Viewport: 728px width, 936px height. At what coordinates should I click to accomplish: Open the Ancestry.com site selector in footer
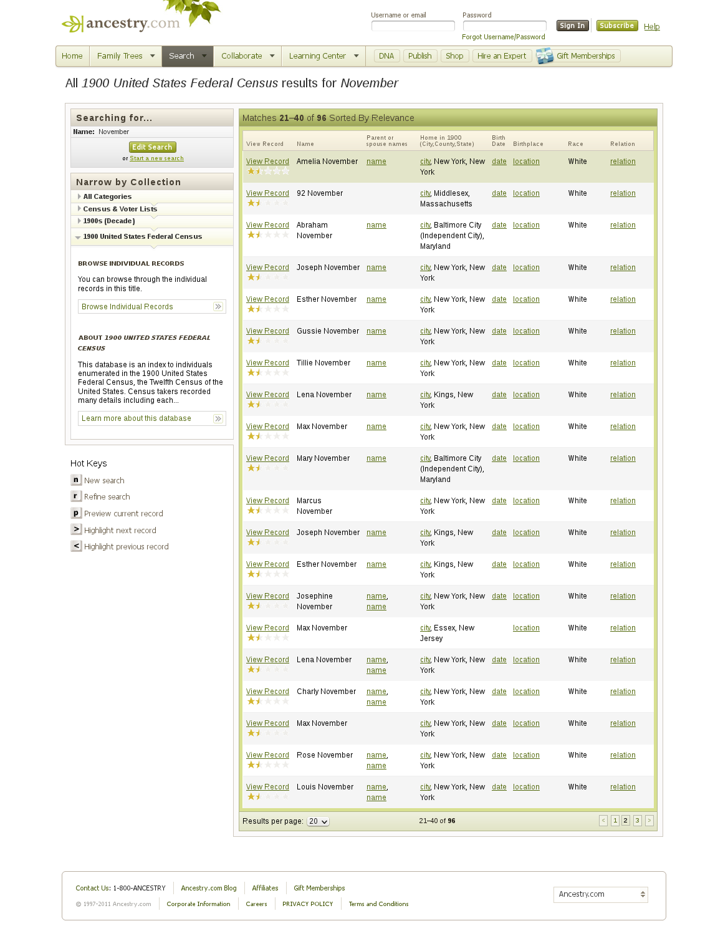tap(600, 894)
